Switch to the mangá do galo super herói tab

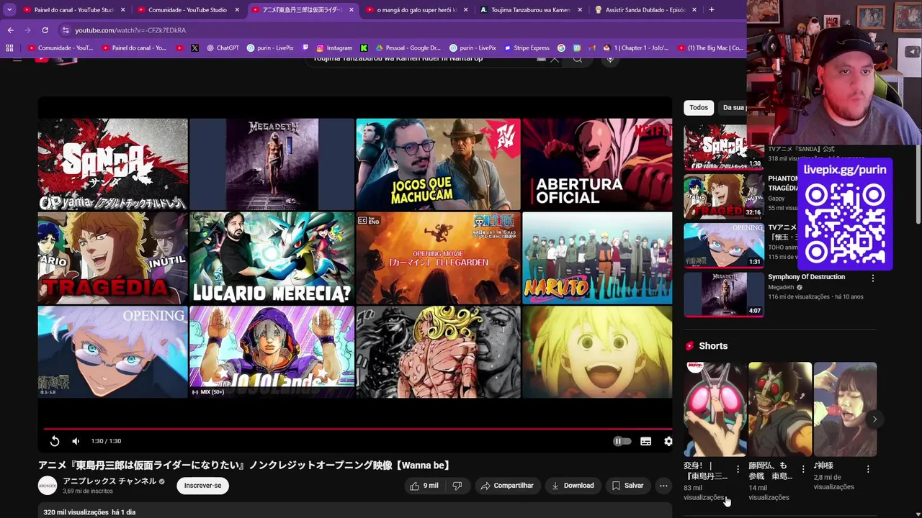[x=416, y=10]
